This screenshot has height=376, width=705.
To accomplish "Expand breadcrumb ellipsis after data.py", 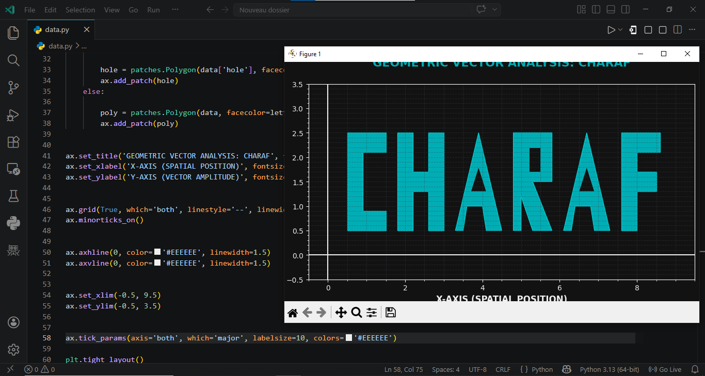I will [85, 46].
